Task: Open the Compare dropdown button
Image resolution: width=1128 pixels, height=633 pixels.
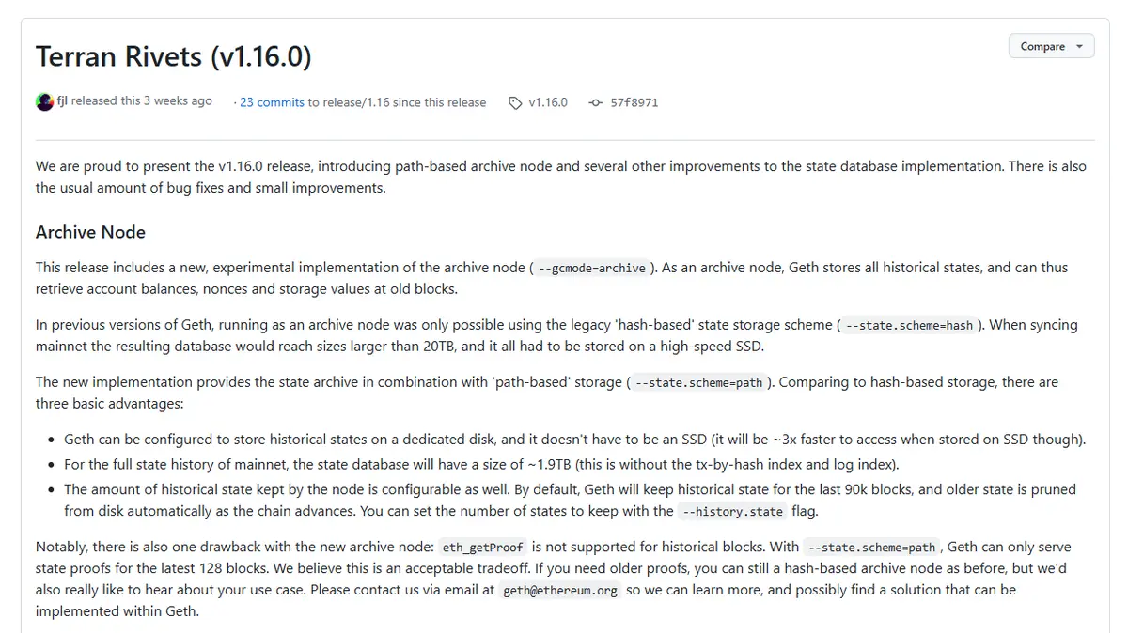Action: 1051,46
